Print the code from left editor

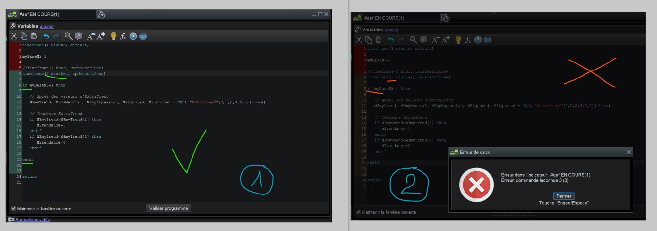(143, 36)
